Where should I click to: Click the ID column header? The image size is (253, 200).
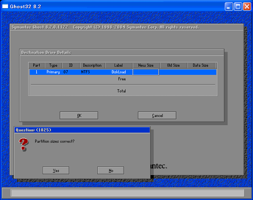(x=71, y=65)
